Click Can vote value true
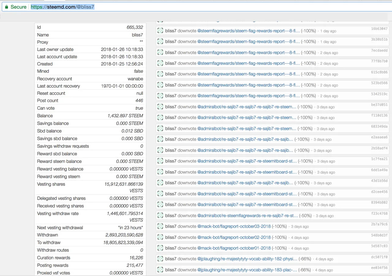This screenshot has width=392, height=276. pos(139,108)
